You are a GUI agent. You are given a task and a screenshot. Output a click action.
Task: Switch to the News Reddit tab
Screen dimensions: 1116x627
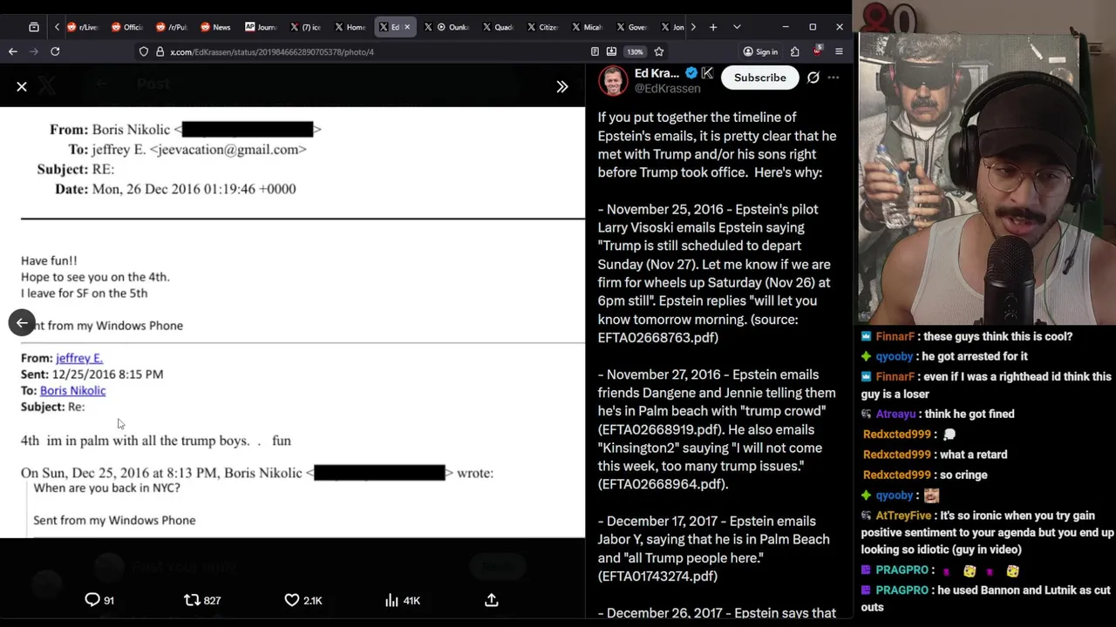point(216,27)
